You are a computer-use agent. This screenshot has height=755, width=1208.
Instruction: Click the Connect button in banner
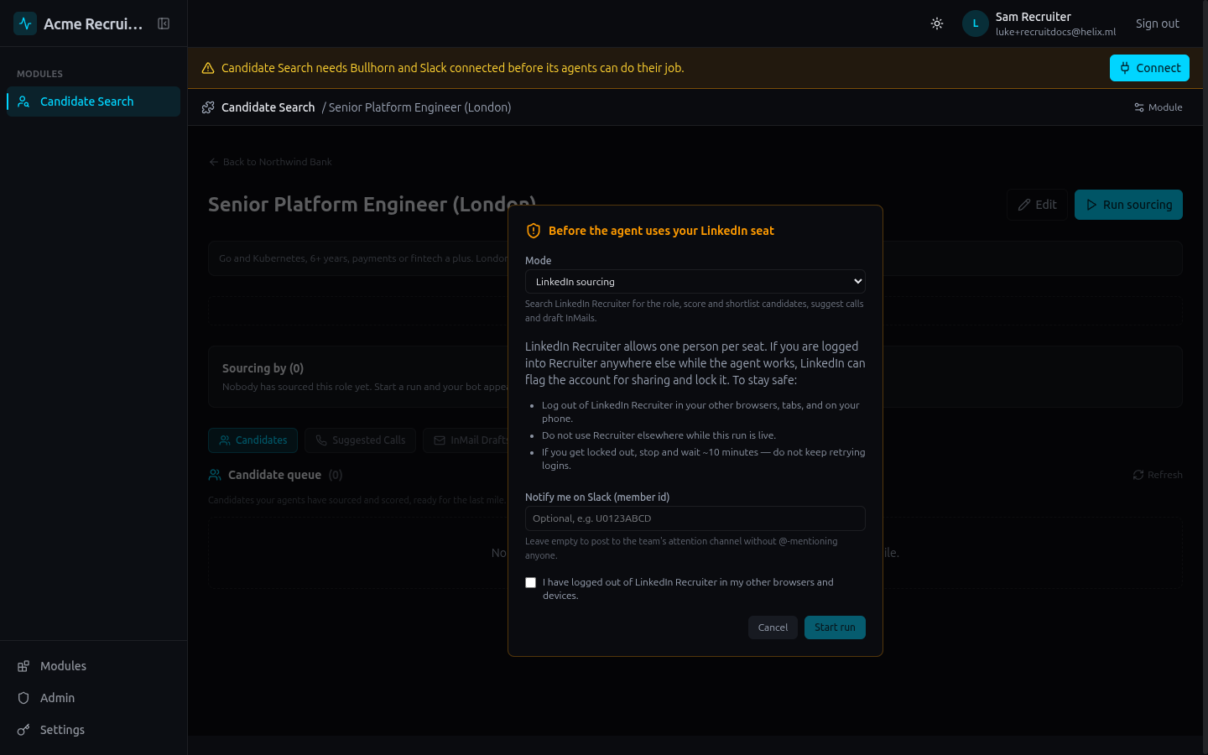tap(1149, 68)
